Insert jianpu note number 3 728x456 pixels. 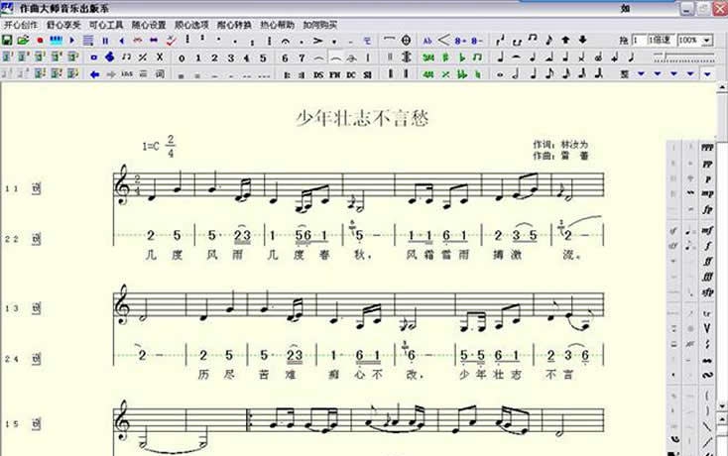[x=231, y=57]
